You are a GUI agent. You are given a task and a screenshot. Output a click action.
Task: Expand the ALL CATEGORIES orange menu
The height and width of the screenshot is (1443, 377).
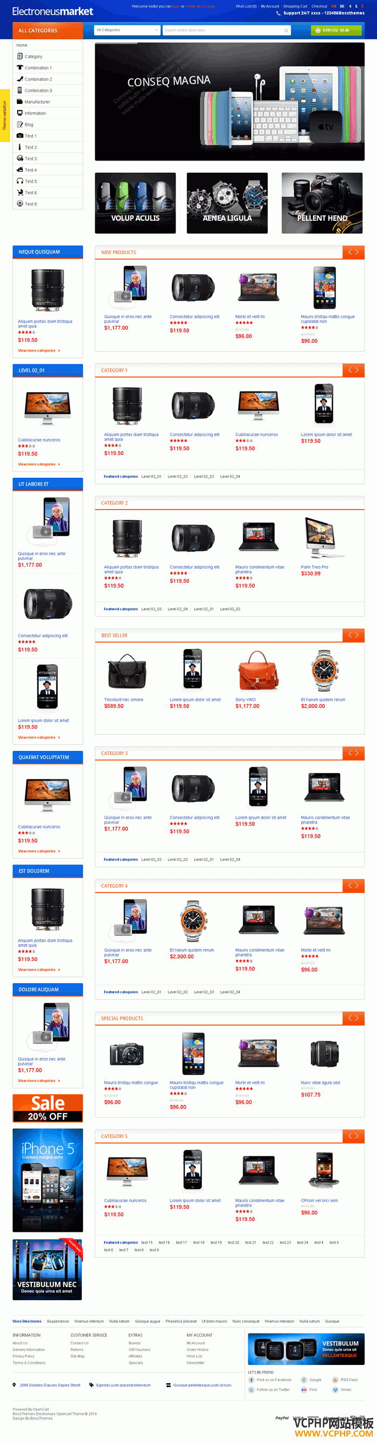tap(47, 30)
